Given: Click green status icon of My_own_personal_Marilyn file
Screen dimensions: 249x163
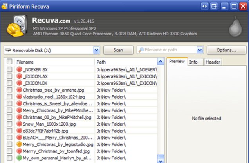Looking at the screenshot, I should 19,158.
